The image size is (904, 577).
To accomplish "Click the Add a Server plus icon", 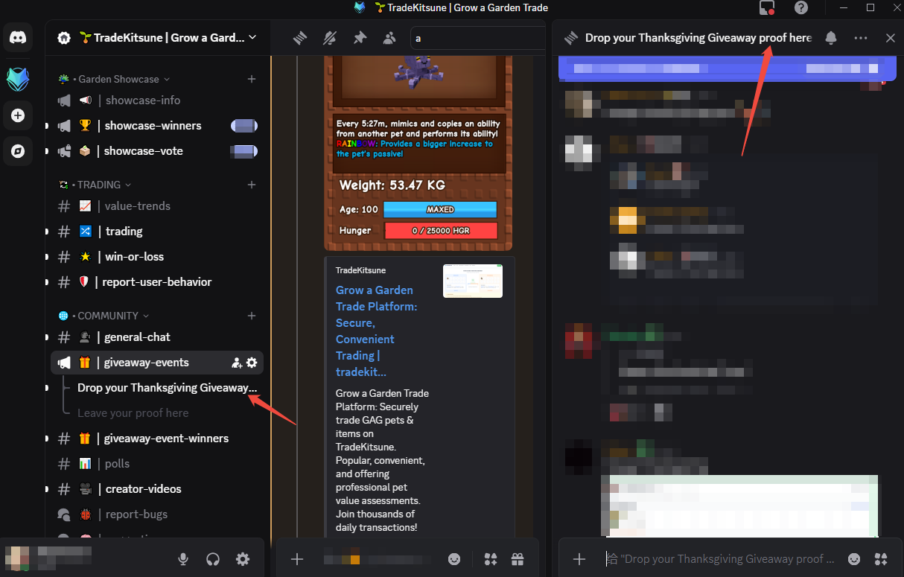I will pos(19,115).
